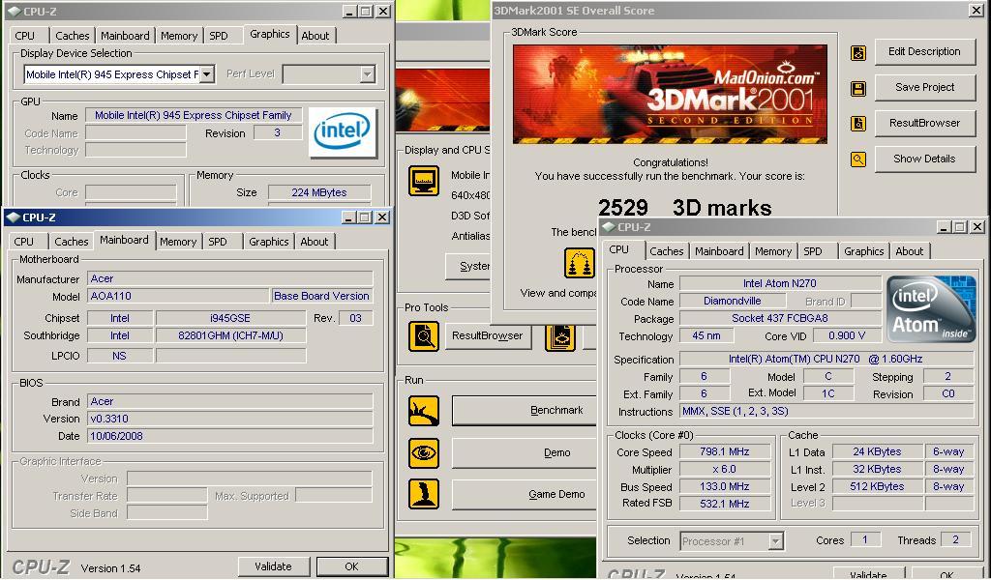This screenshot has width=991, height=580.
Task: Click the Mobile Intel(R) 945 GPU name value
Action: (194, 115)
